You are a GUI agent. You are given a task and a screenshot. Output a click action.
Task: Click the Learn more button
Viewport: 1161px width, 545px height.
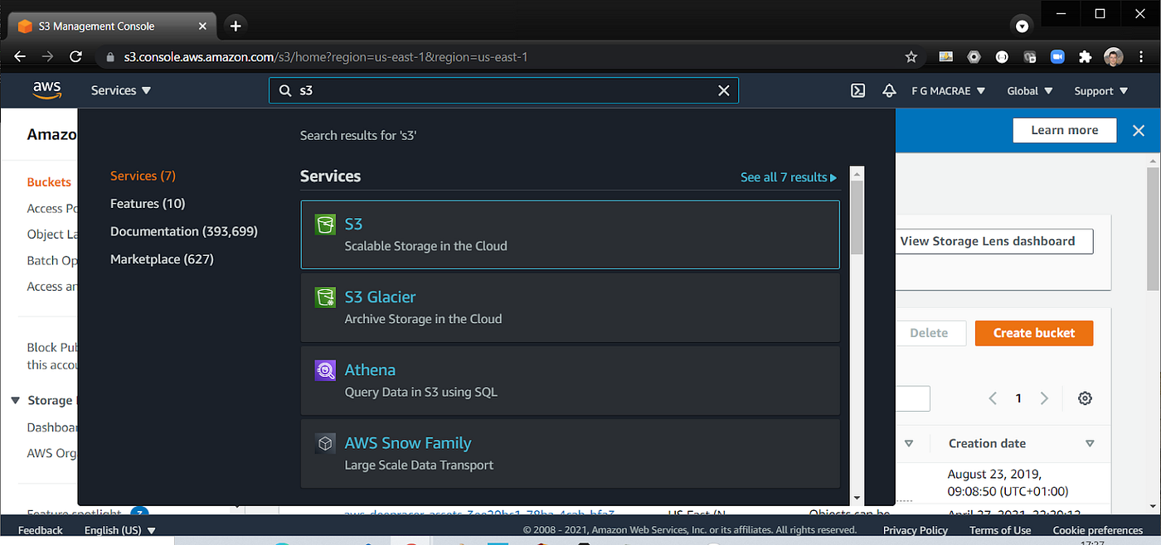point(1065,130)
